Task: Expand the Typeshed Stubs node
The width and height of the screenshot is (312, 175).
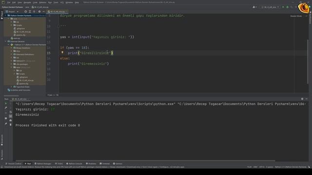Action: tap(12, 87)
